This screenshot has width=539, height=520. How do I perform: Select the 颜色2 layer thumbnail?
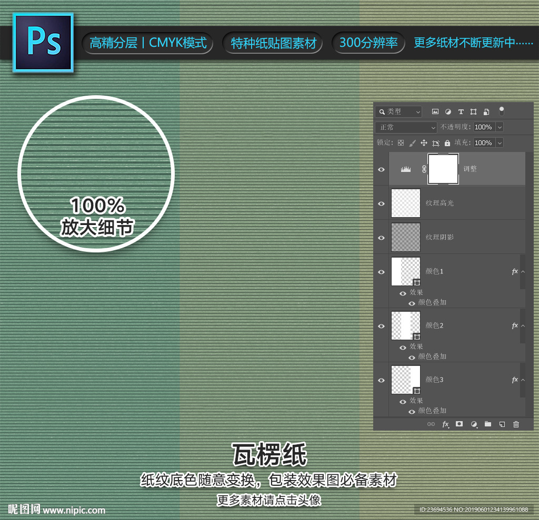[x=406, y=325]
